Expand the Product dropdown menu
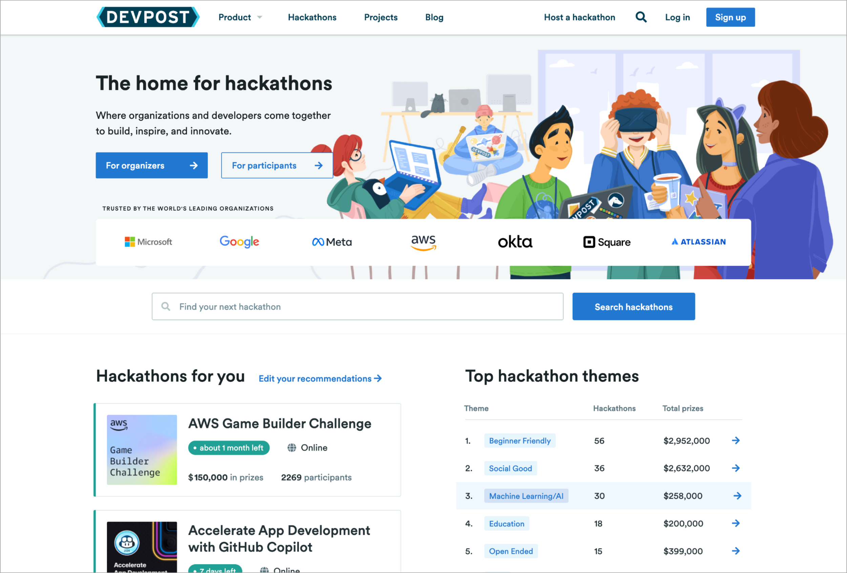The width and height of the screenshot is (847, 573). click(240, 17)
